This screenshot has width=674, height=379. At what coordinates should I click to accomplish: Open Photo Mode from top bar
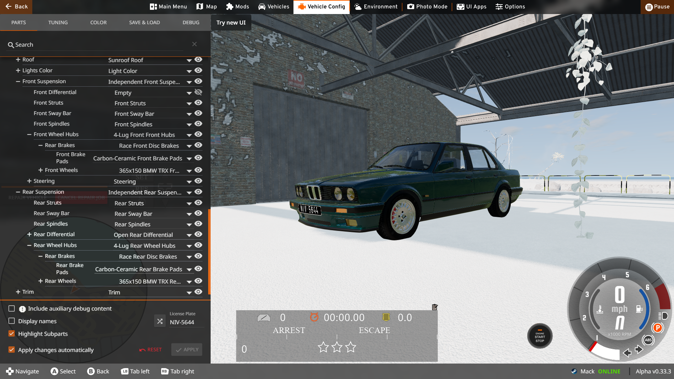[427, 7]
